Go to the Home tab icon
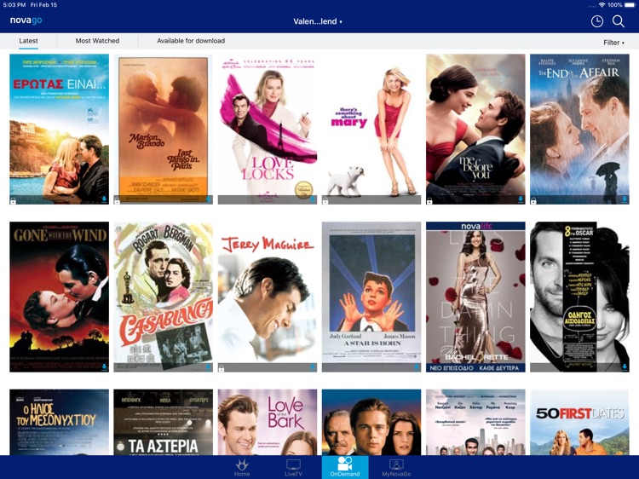 (x=242, y=467)
